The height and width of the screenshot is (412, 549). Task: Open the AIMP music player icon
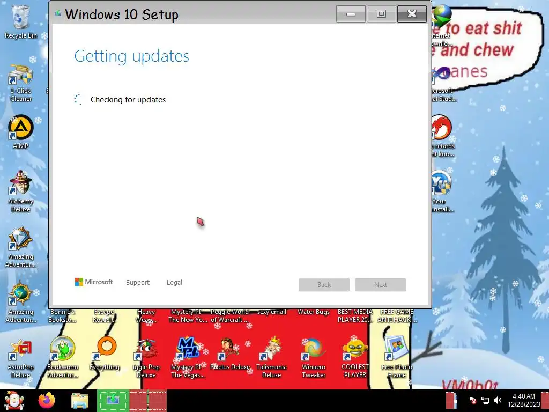tap(21, 132)
